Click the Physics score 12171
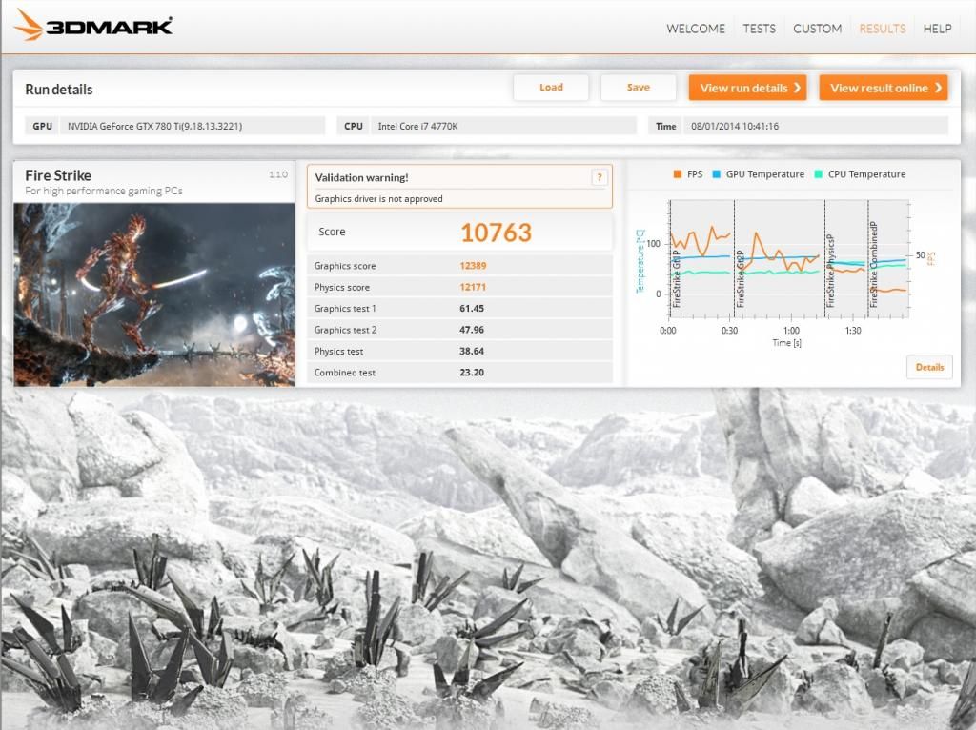Screen dimensions: 976x730 (473, 287)
